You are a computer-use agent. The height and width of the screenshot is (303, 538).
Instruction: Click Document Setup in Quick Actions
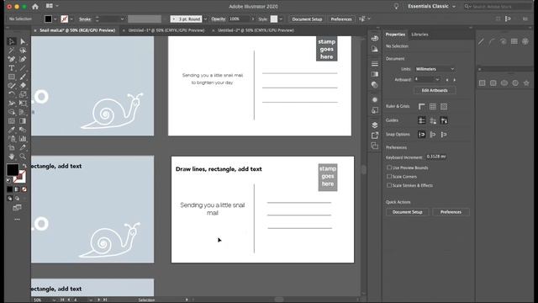click(x=407, y=212)
